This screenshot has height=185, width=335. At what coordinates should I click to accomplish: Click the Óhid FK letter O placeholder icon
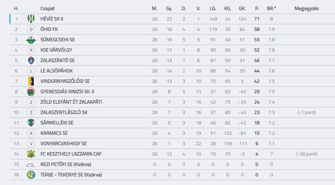point(31,29)
